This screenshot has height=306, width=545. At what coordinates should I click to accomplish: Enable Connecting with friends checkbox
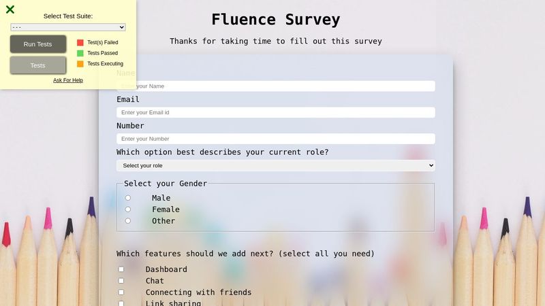pyautogui.click(x=121, y=292)
